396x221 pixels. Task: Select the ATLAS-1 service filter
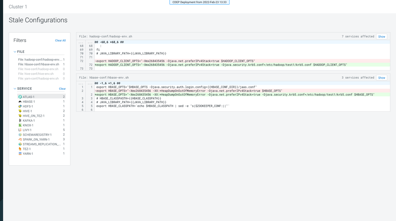[x=41, y=97]
